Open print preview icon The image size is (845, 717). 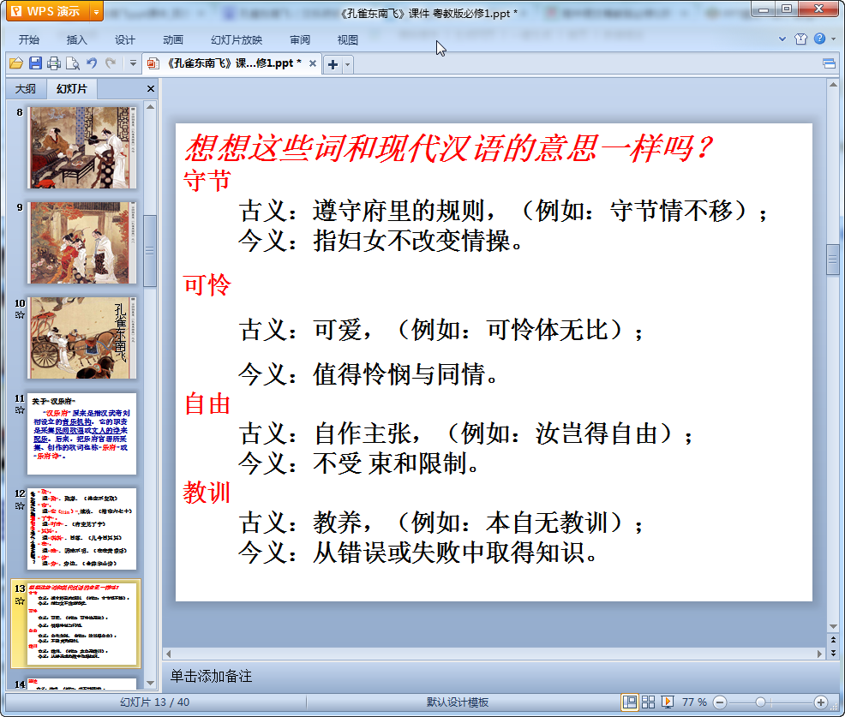click(72, 63)
